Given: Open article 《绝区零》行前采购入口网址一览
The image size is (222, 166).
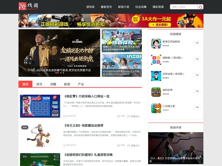Looking at the screenshot, I should click(x=87, y=97).
